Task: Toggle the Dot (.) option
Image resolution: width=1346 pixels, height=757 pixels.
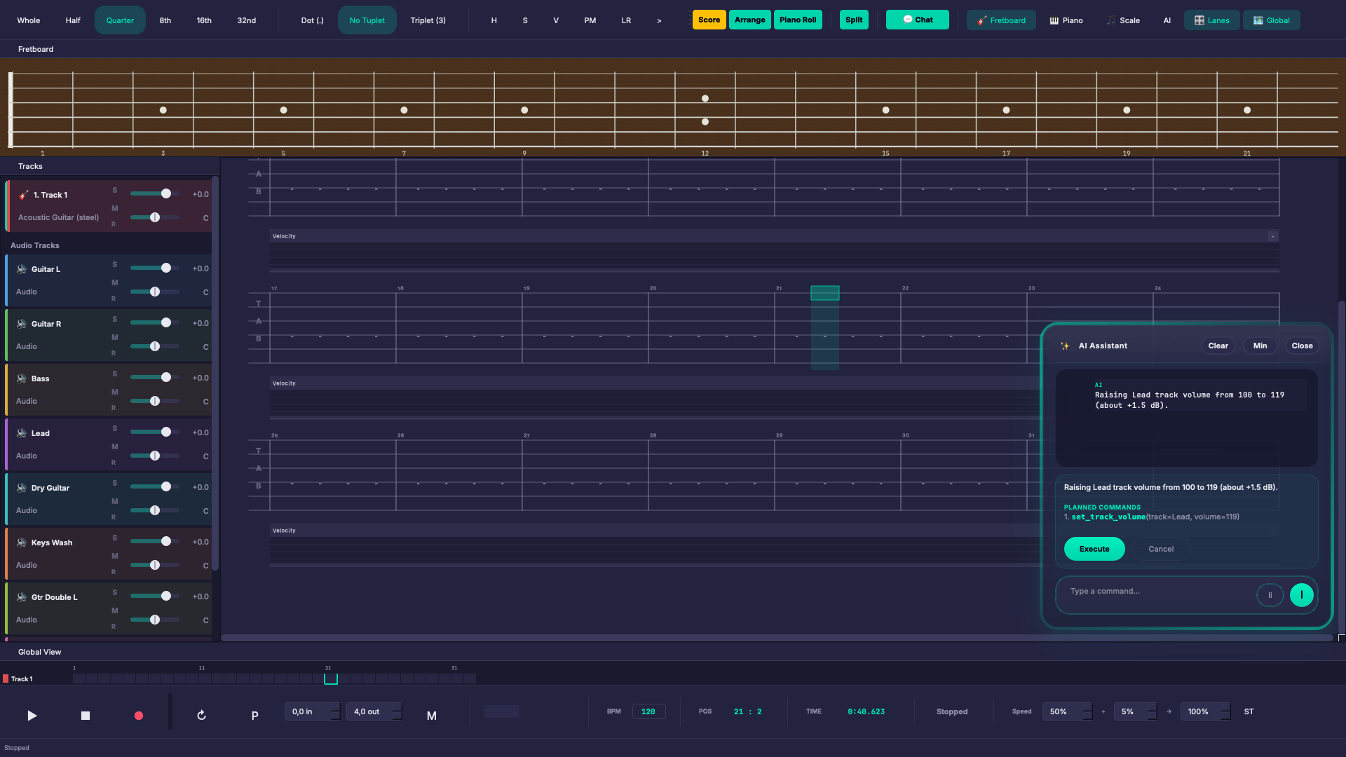Action: point(312,20)
